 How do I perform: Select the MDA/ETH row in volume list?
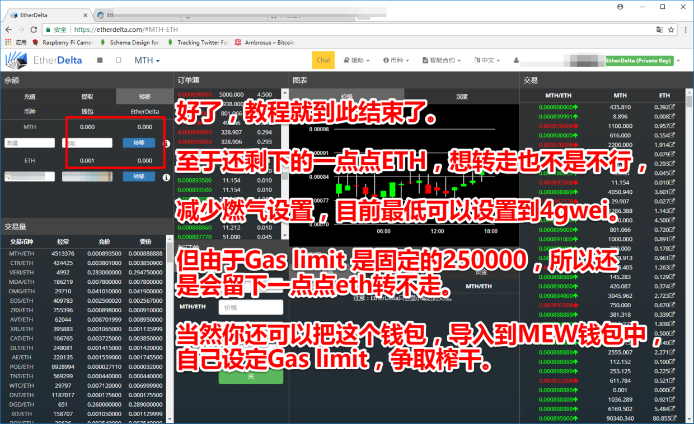pos(85,282)
